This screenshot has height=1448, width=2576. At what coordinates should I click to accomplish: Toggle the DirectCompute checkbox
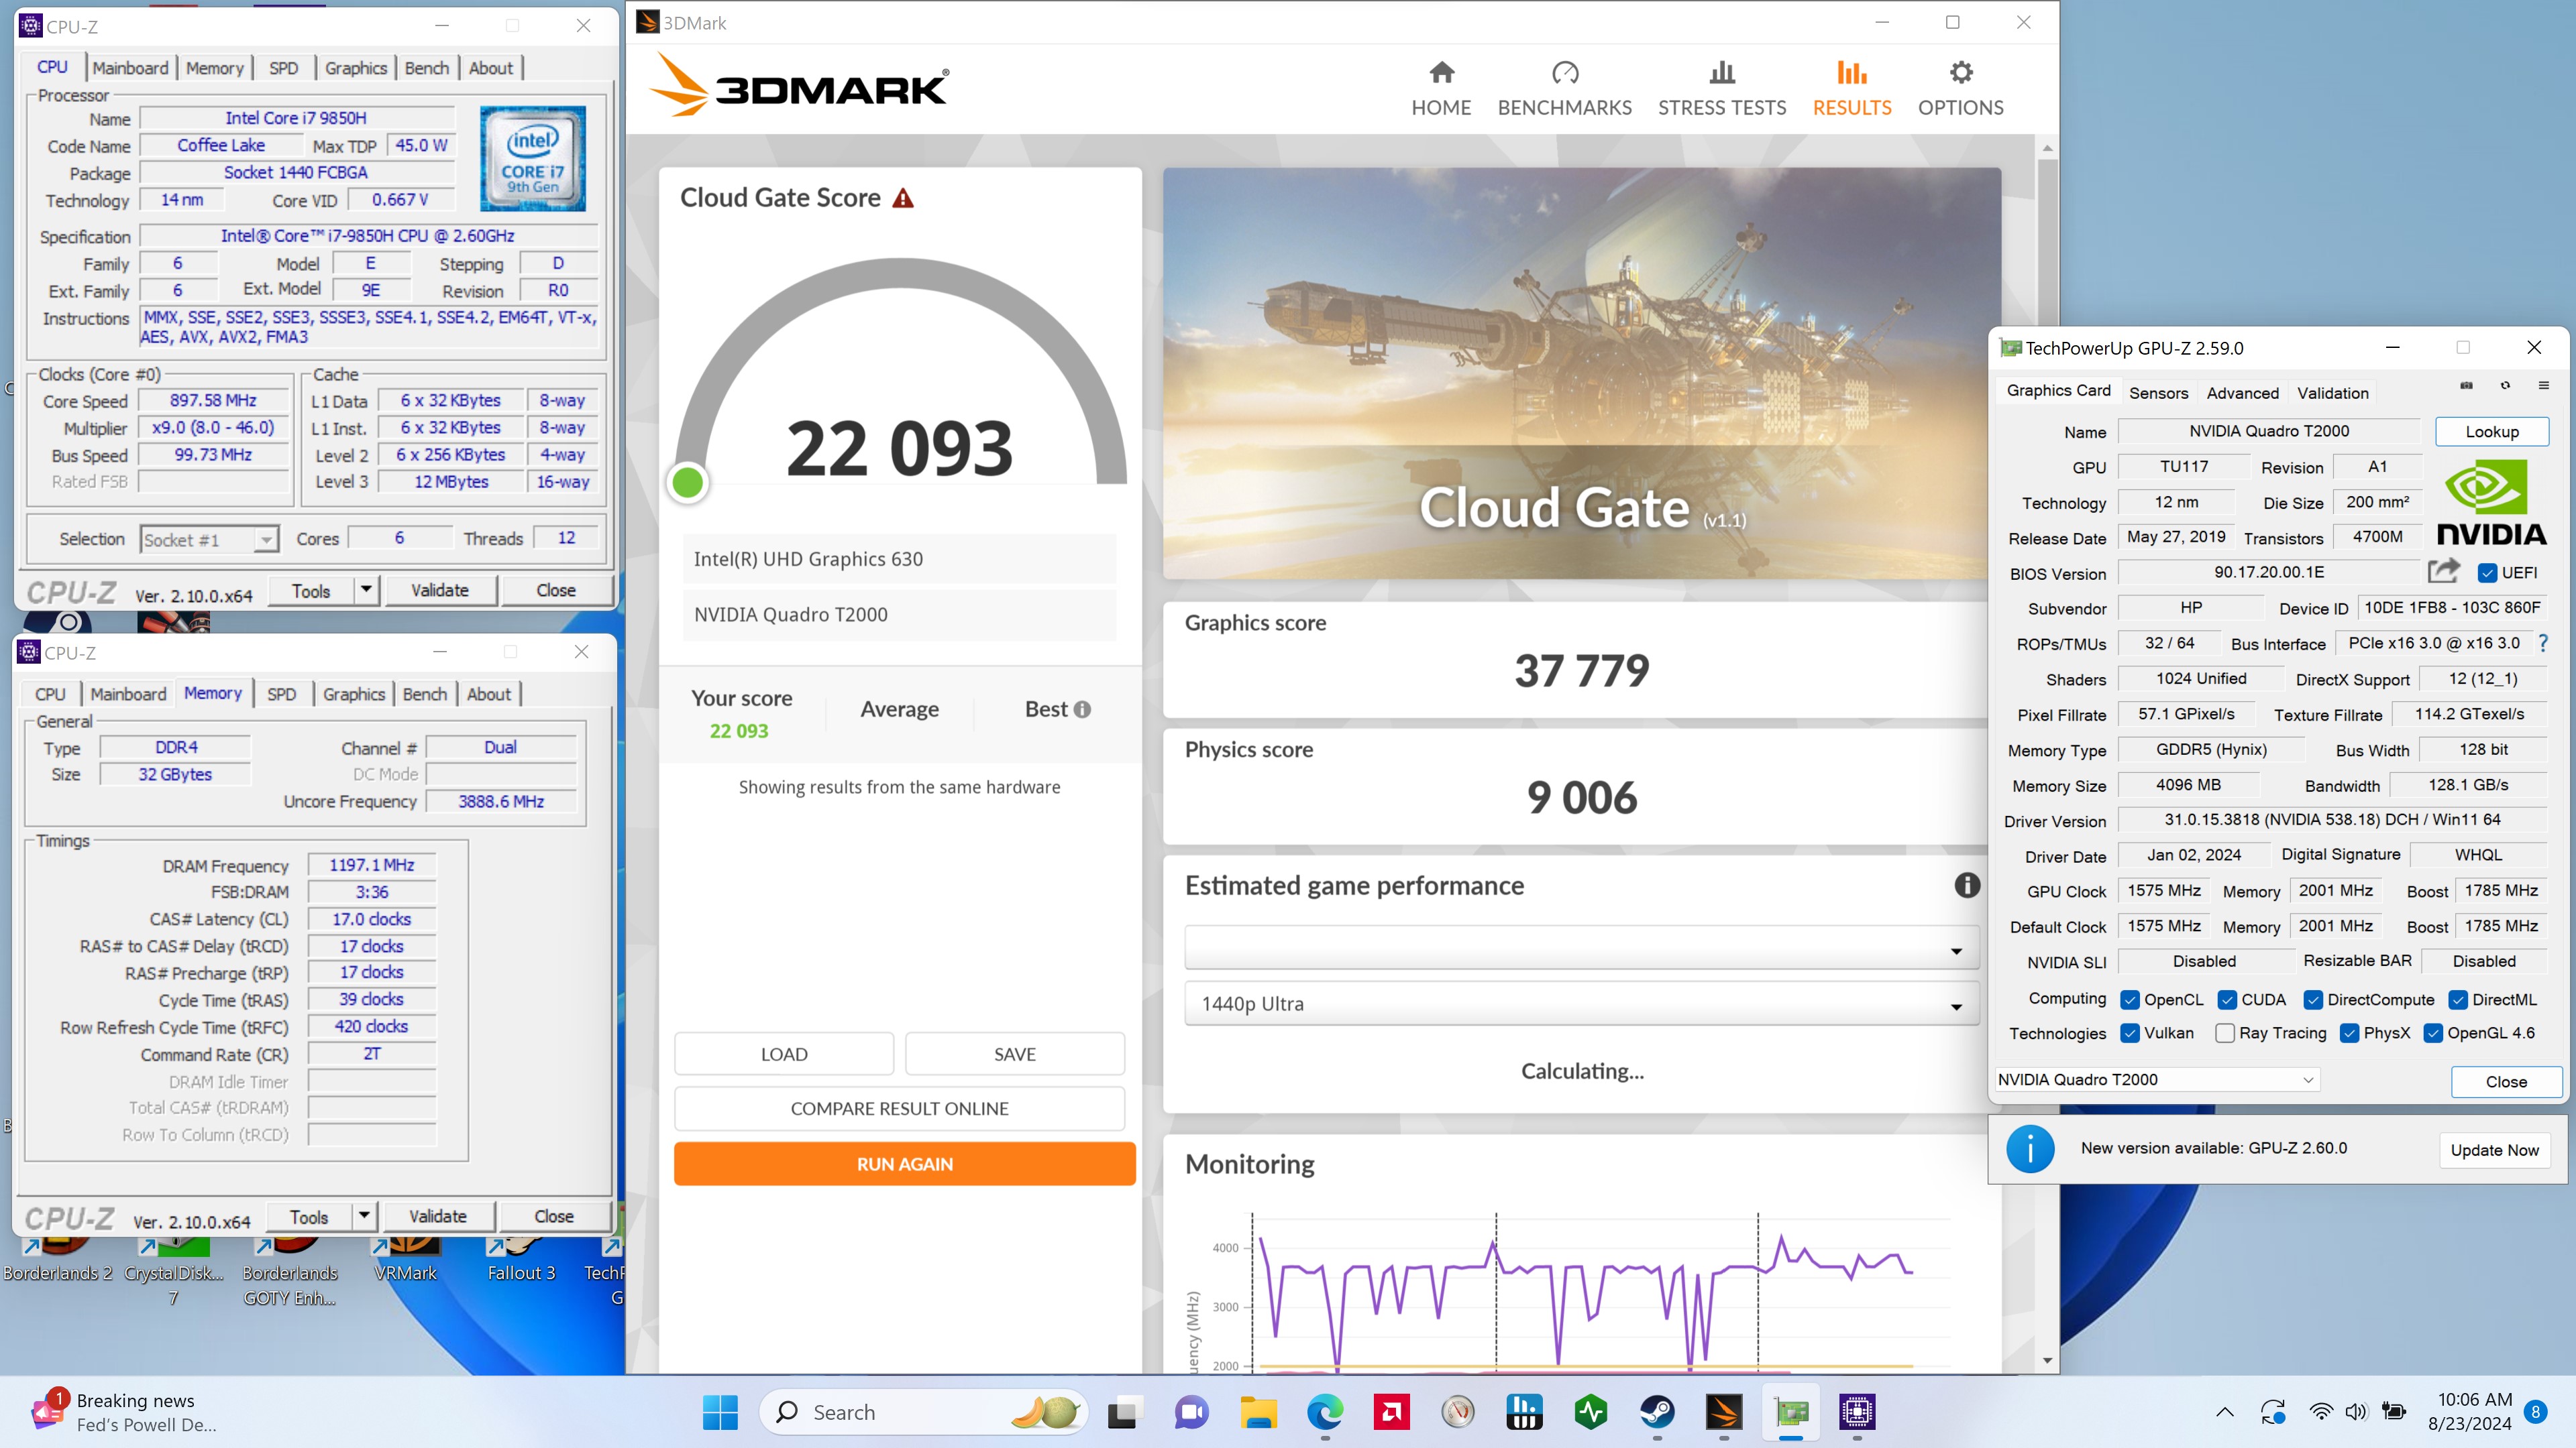[2313, 1000]
